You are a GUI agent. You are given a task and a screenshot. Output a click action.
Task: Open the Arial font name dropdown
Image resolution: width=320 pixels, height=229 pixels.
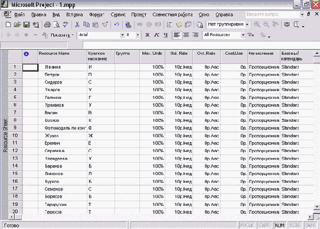[x=122, y=35]
